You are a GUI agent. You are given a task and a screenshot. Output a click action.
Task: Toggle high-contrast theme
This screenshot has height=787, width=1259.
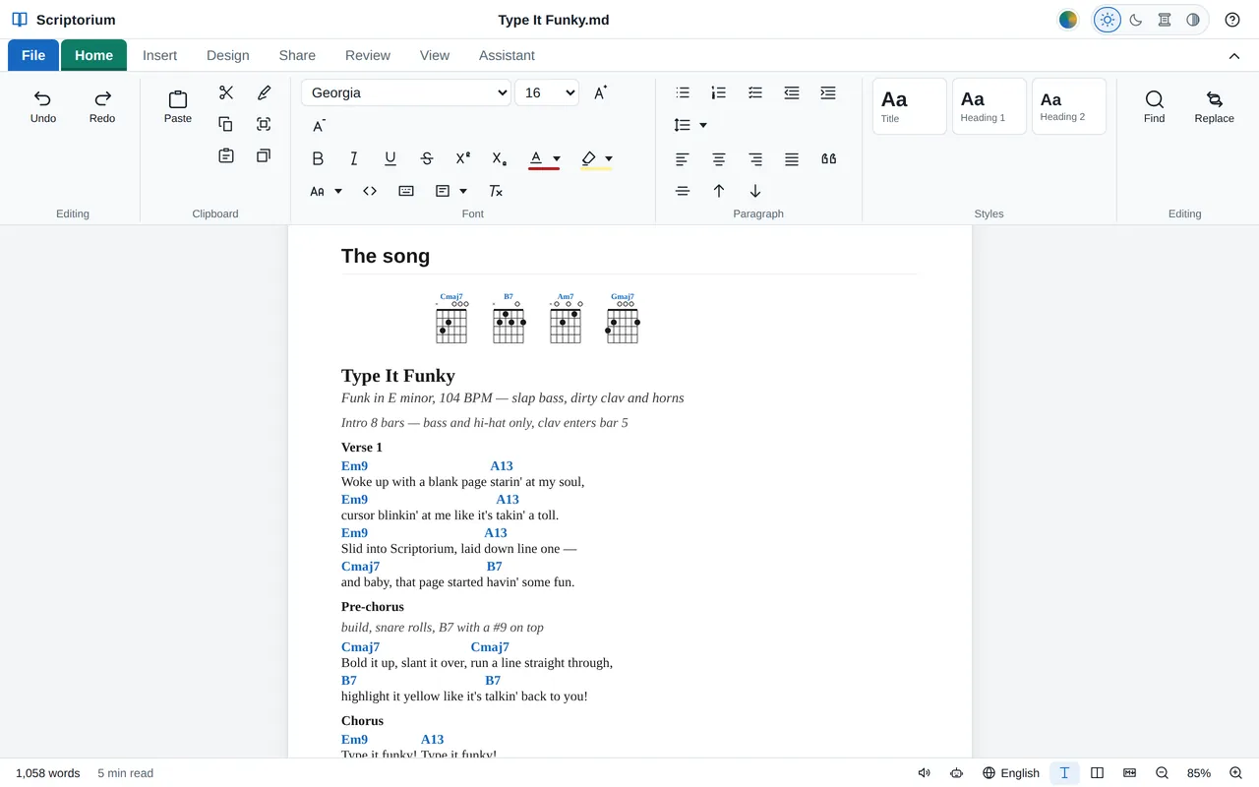1193,20
